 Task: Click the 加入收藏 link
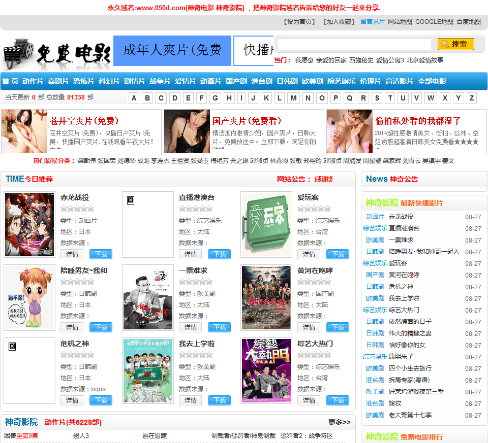click(x=339, y=22)
